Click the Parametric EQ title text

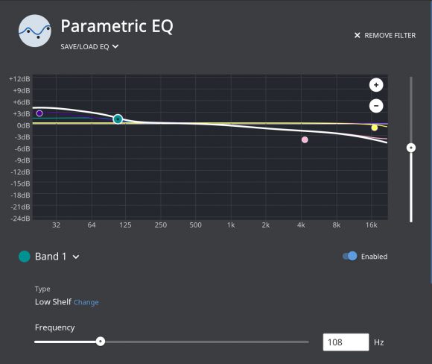pyautogui.click(x=117, y=26)
